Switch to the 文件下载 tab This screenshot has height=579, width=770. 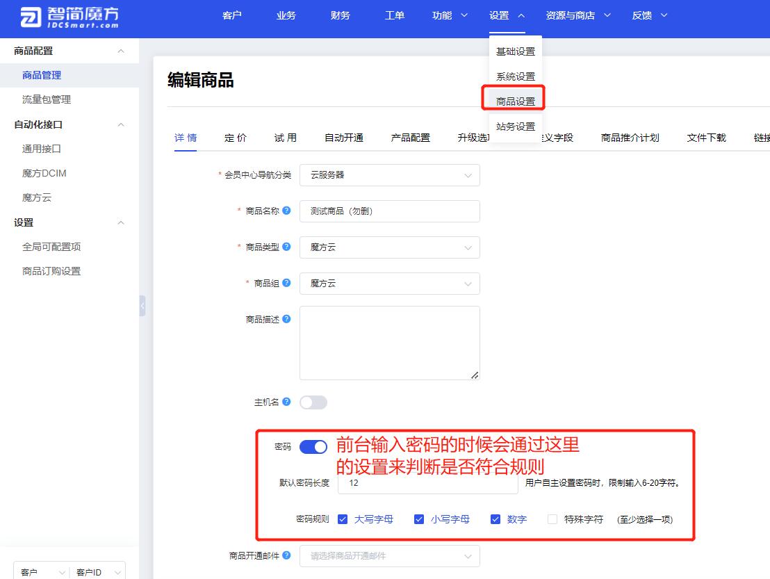coord(706,138)
